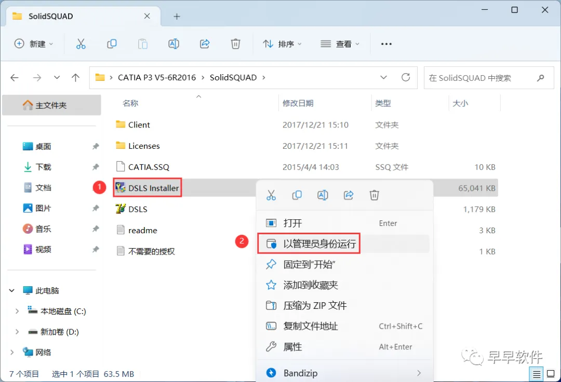Click the Rename icon in the top toolbar
The width and height of the screenshot is (561, 382).
point(173,44)
